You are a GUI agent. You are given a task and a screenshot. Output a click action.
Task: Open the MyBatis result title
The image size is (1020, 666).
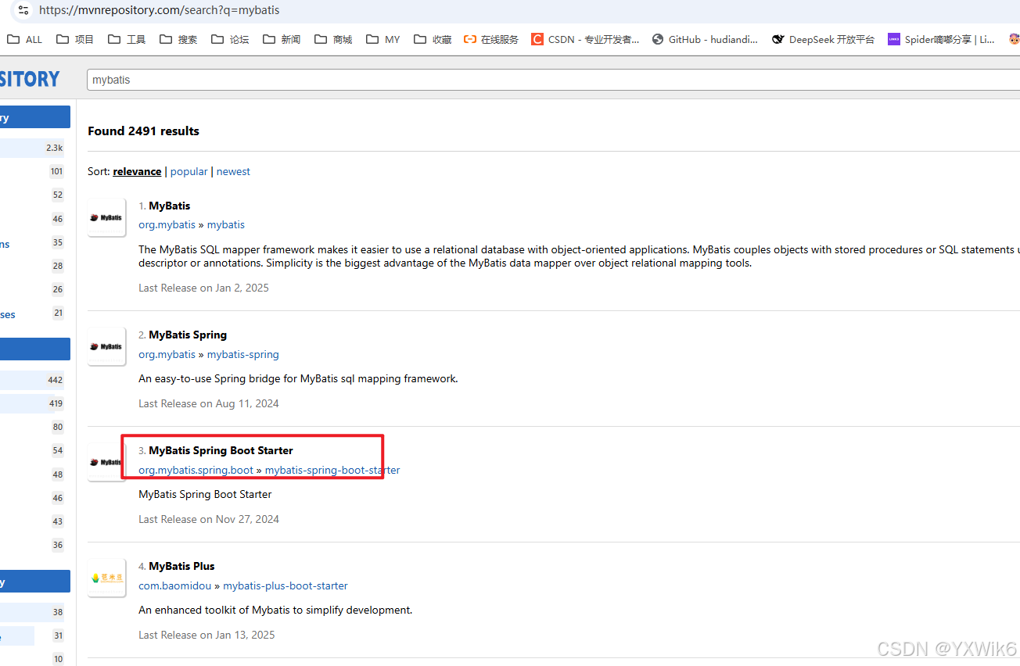[x=169, y=206]
